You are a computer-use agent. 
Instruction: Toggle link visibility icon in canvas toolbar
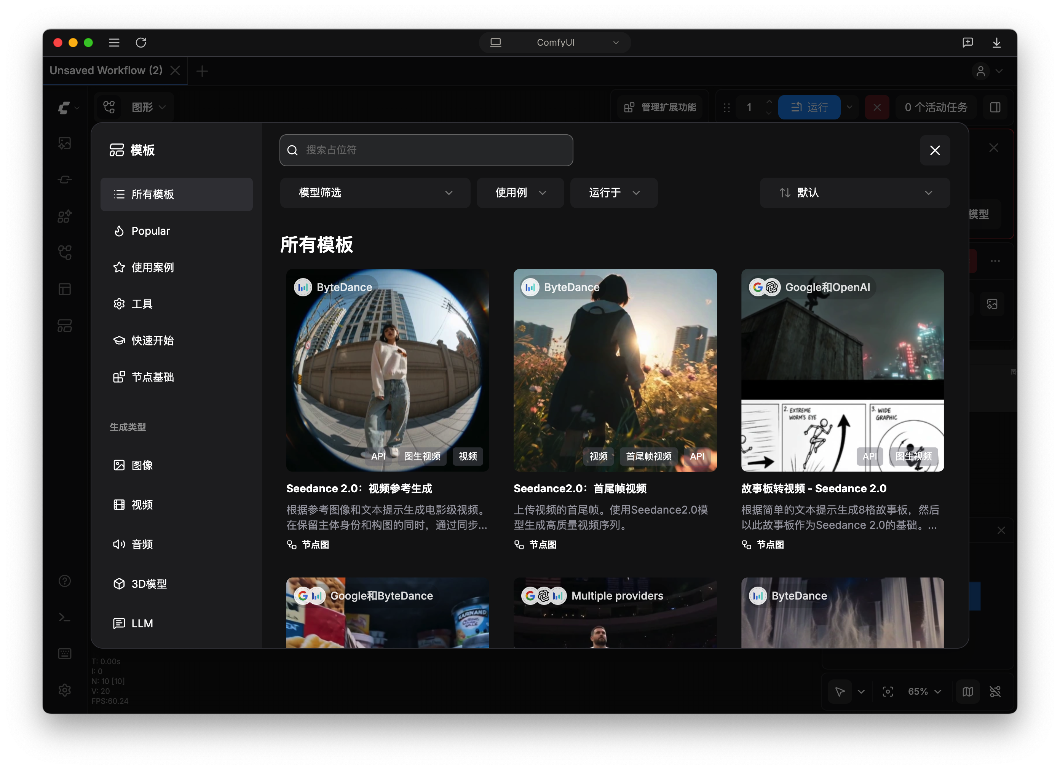[995, 691]
